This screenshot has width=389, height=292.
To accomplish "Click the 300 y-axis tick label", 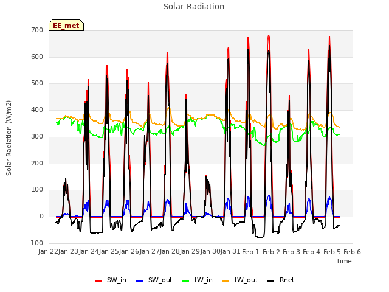I will [37, 136].
